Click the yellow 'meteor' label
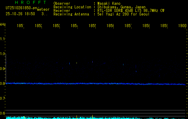188x119 pixels. (43, 10)
